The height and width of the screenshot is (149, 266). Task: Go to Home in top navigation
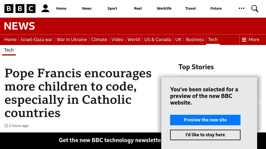[x=61, y=9]
